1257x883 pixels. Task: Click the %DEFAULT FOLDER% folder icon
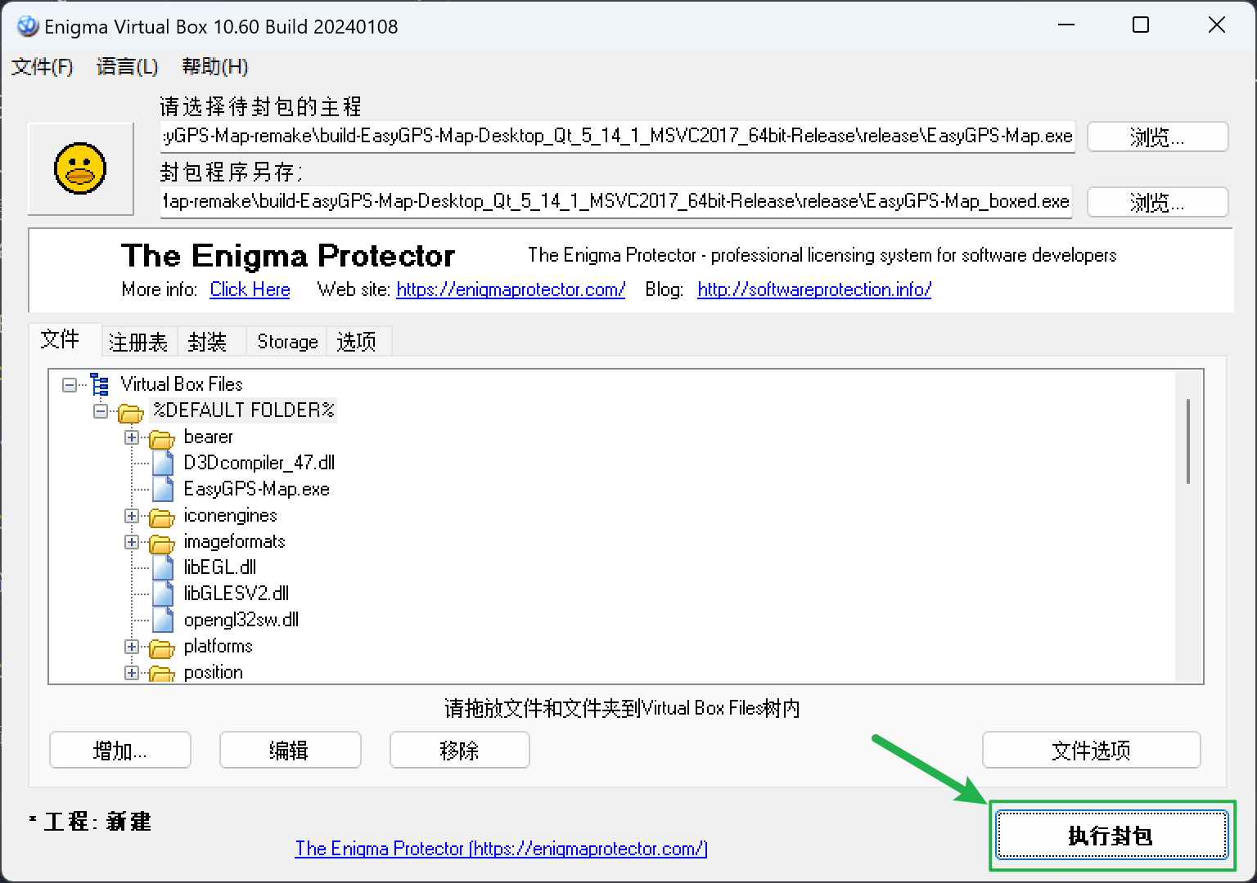coord(131,411)
